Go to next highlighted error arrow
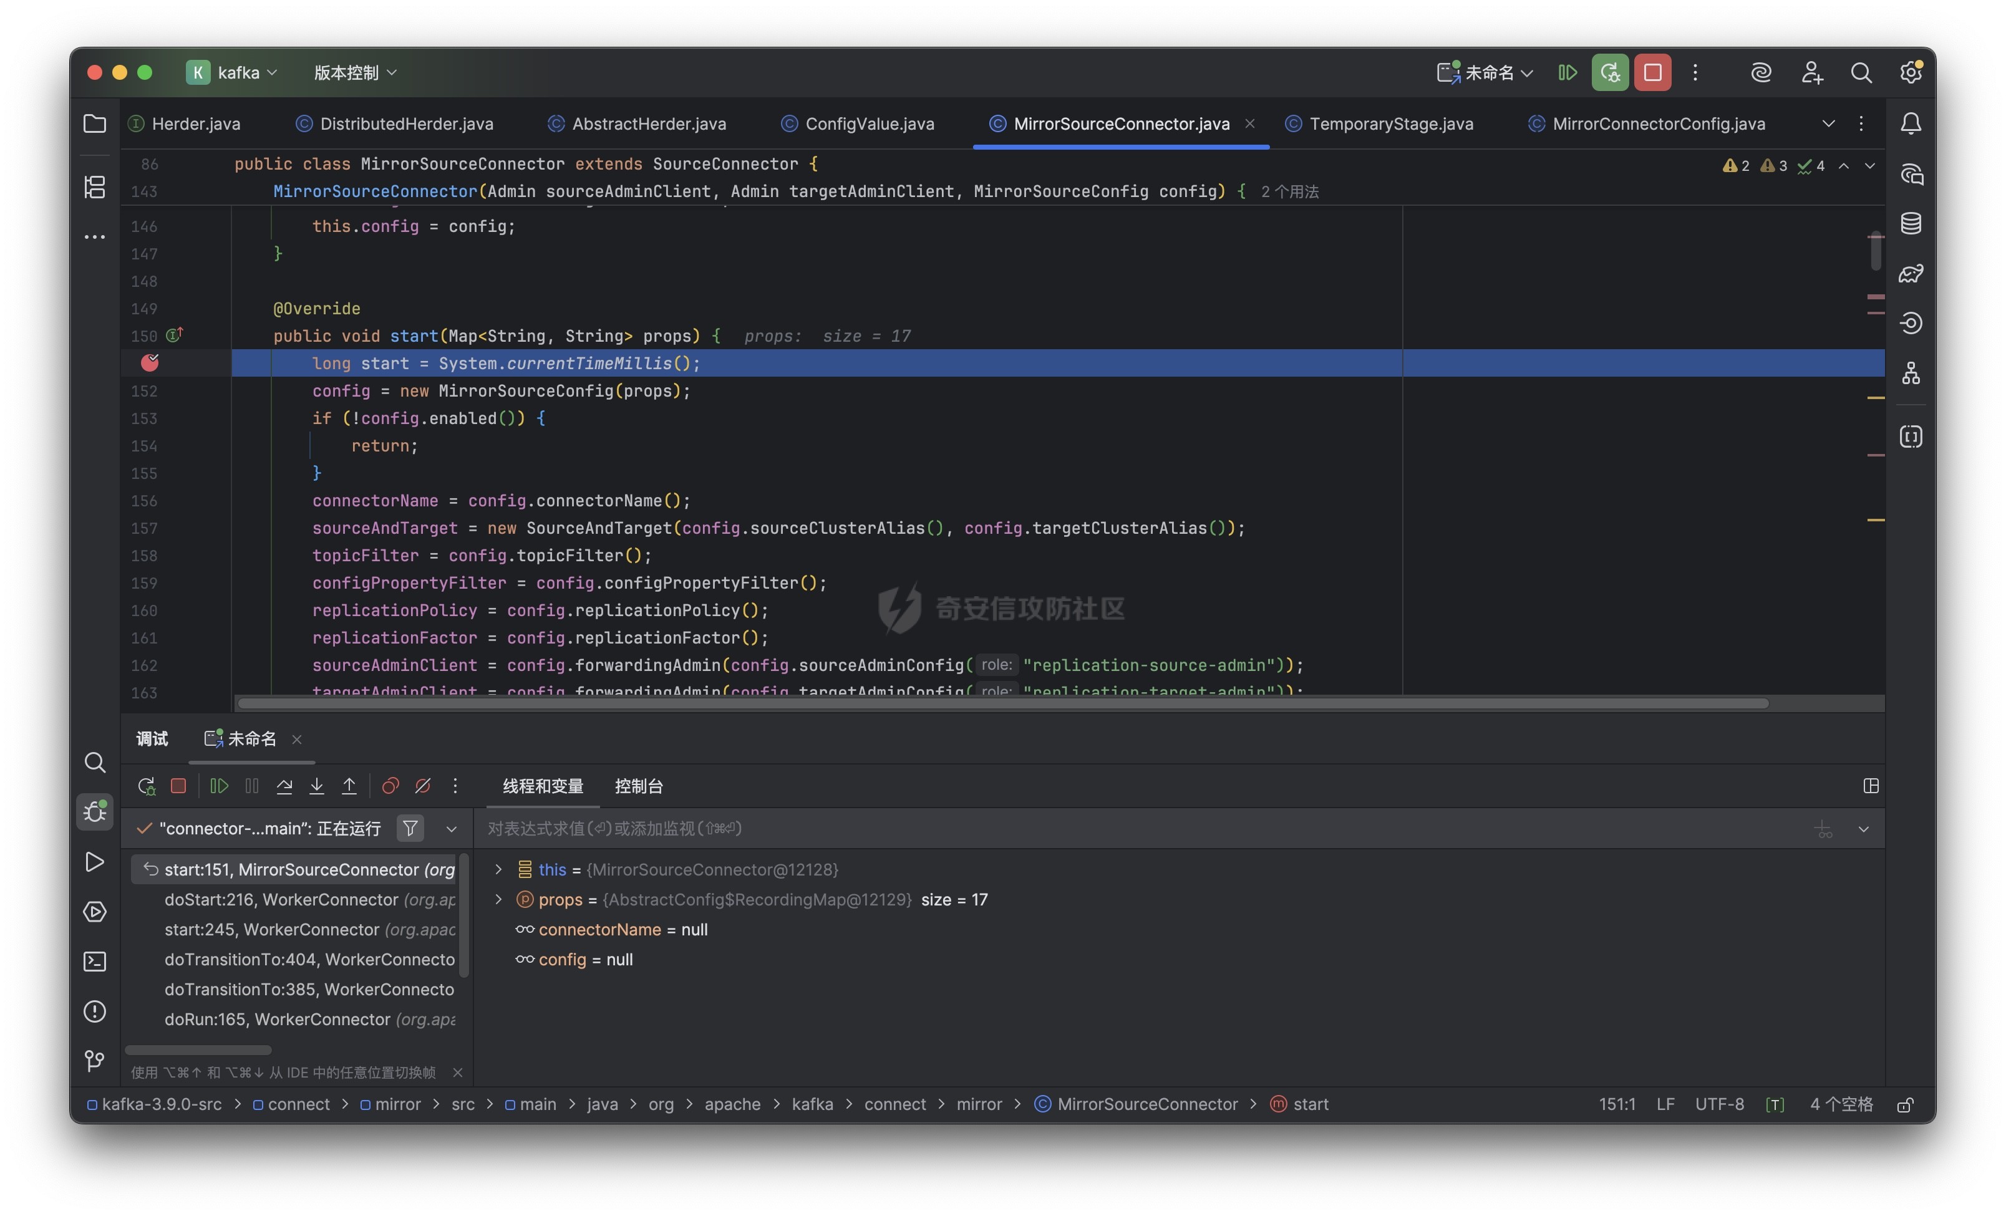The width and height of the screenshot is (2006, 1216). (1869, 165)
